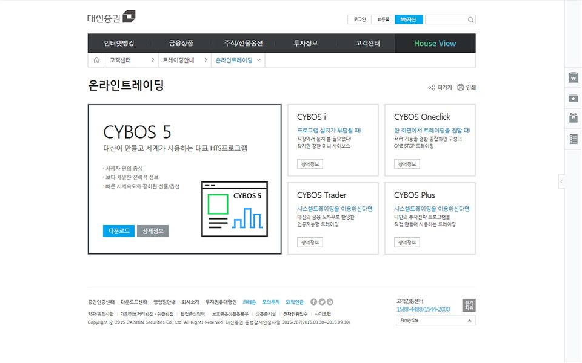The image size is (582, 363).
Task: Open the won-symbol sidebar icon
Action: point(574,77)
